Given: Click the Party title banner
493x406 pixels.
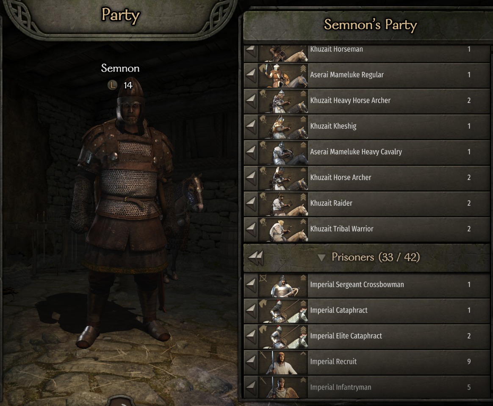Looking at the screenshot, I should (x=121, y=15).
